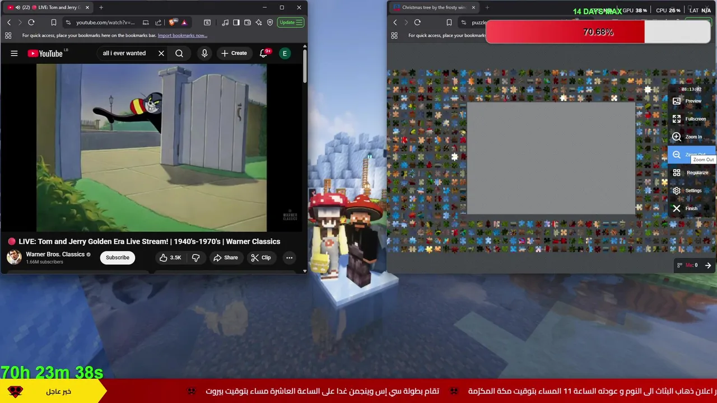Mute the YouTube tab audio speaker
This screenshot has height=403, width=717.
[x=17, y=7]
